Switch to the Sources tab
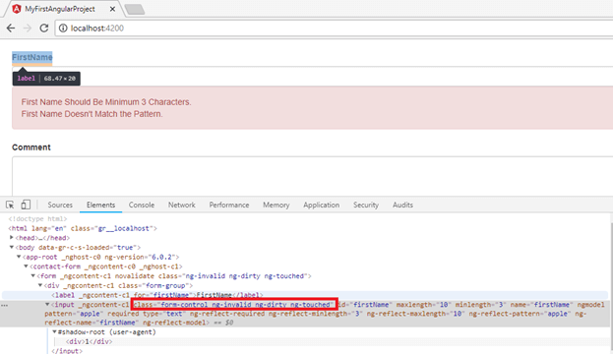This screenshot has width=613, height=354. click(x=60, y=205)
